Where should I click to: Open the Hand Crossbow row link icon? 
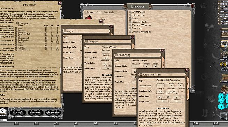click(x=16, y=40)
